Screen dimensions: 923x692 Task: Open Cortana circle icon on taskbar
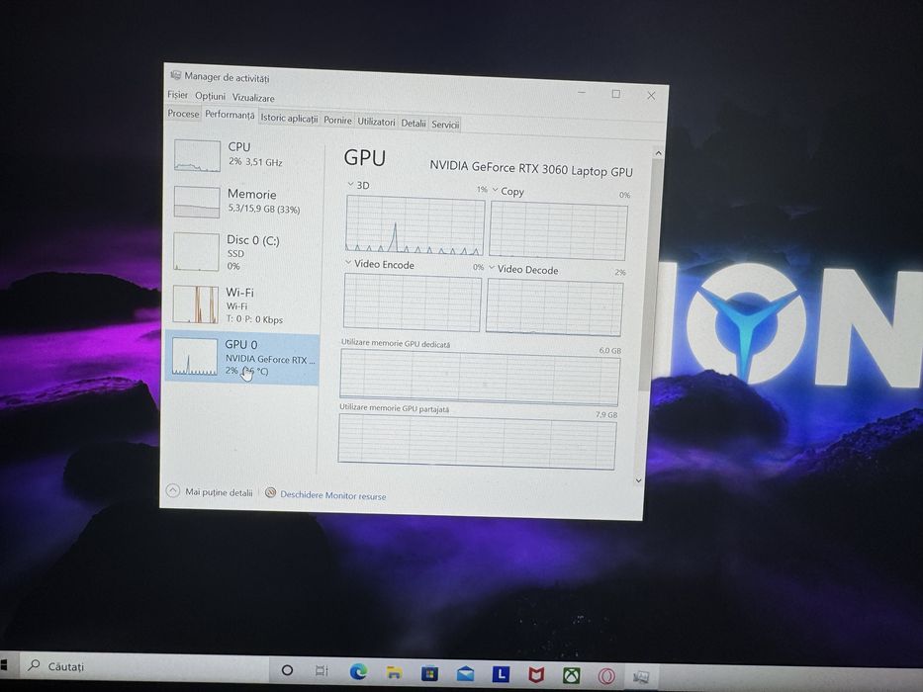(287, 669)
